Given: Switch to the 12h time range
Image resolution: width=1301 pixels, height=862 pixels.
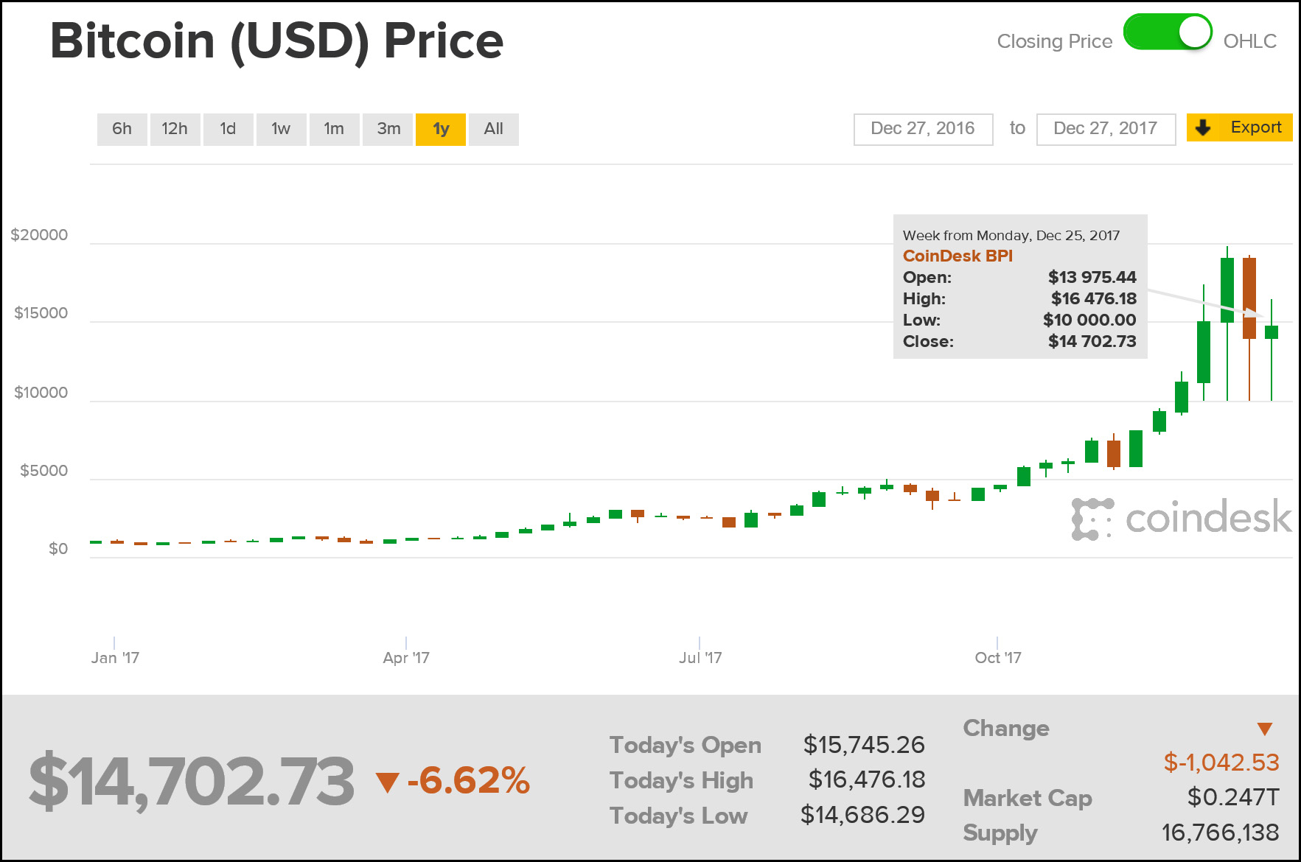Looking at the screenshot, I should [175, 129].
